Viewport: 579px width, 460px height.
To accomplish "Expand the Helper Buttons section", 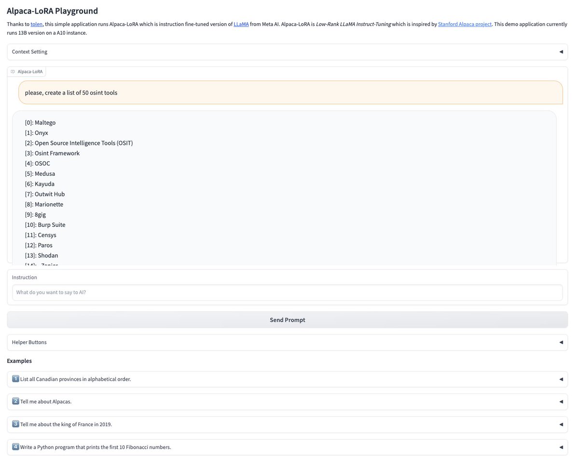I will click(287, 342).
